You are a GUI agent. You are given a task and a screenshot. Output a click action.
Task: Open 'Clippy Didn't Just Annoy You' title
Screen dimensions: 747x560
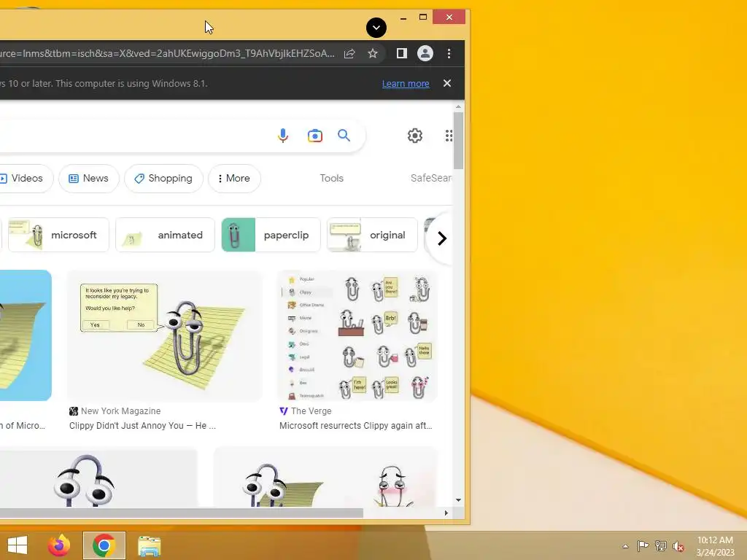point(142,426)
